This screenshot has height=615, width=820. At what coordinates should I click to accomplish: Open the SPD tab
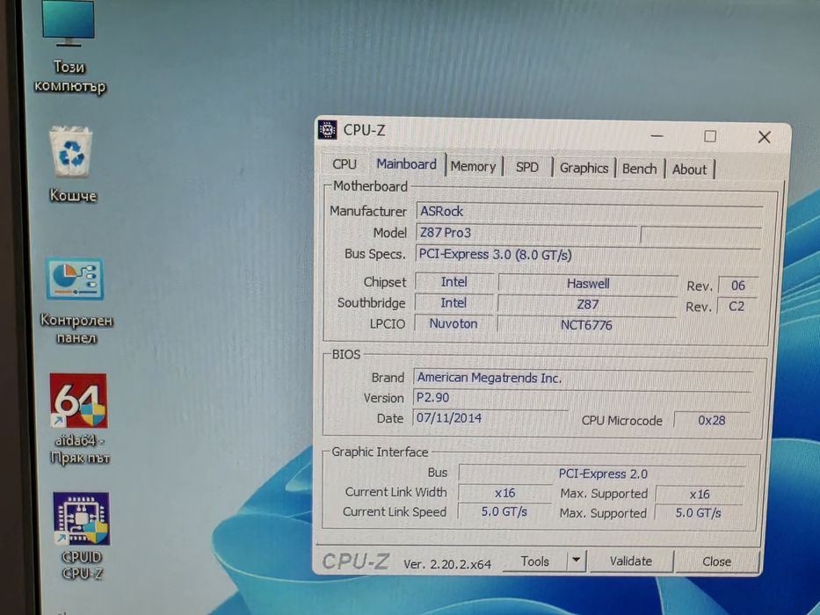click(x=526, y=167)
